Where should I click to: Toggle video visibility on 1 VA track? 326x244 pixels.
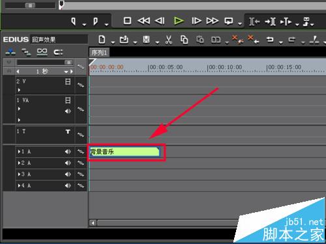(x=68, y=100)
